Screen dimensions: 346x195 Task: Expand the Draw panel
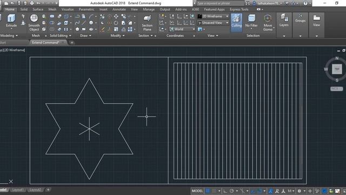86,36
